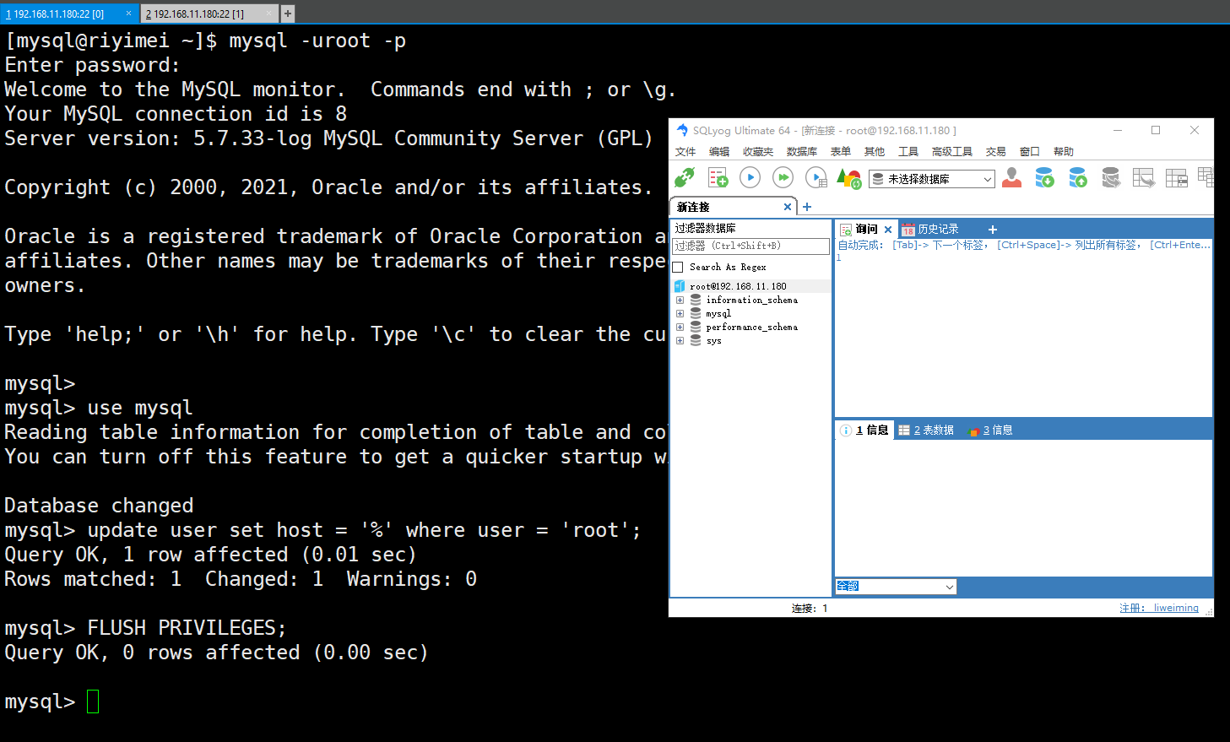
Task: Open the 窗口 menu
Action: (1030, 152)
